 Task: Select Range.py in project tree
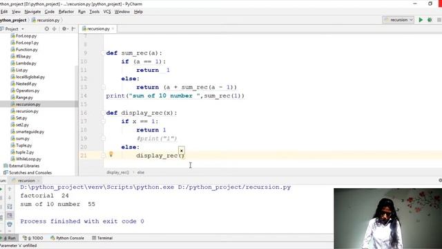21,98
